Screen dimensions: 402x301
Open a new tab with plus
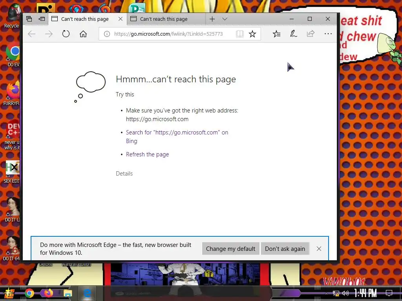(x=212, y=19)
